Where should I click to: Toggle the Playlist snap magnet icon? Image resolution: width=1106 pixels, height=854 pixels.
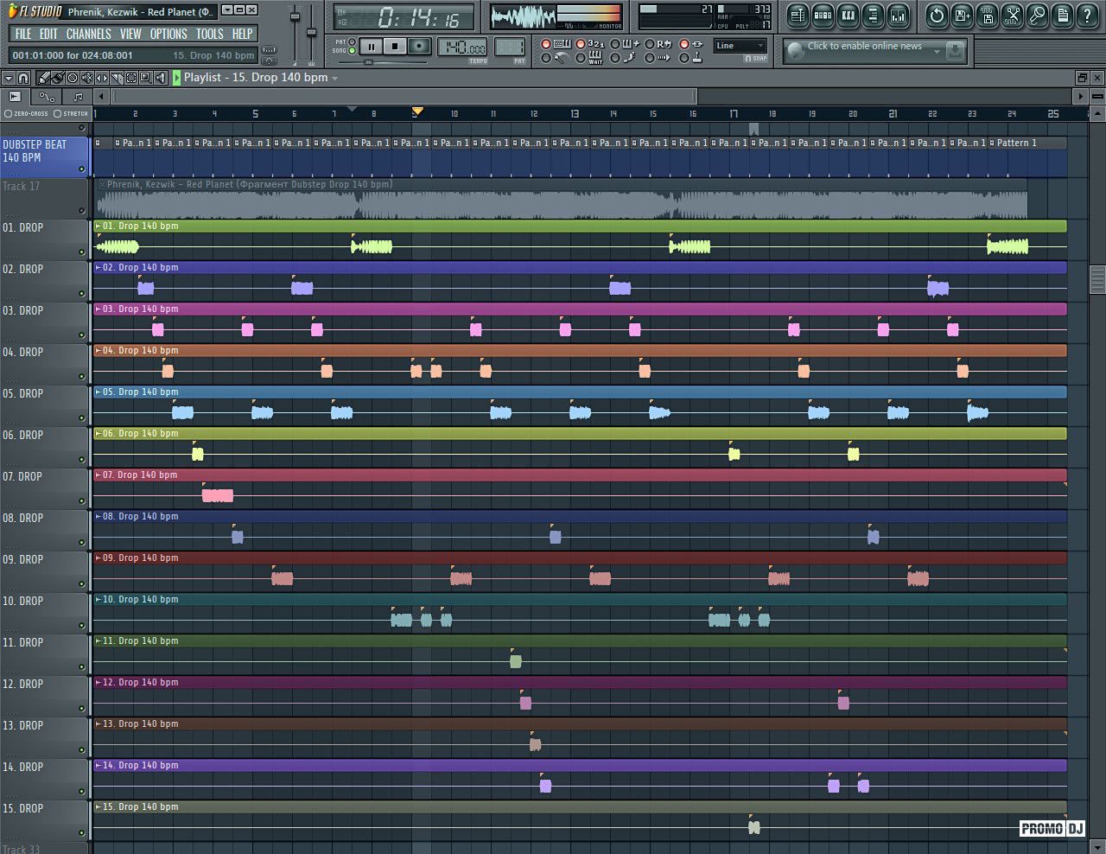23,78
